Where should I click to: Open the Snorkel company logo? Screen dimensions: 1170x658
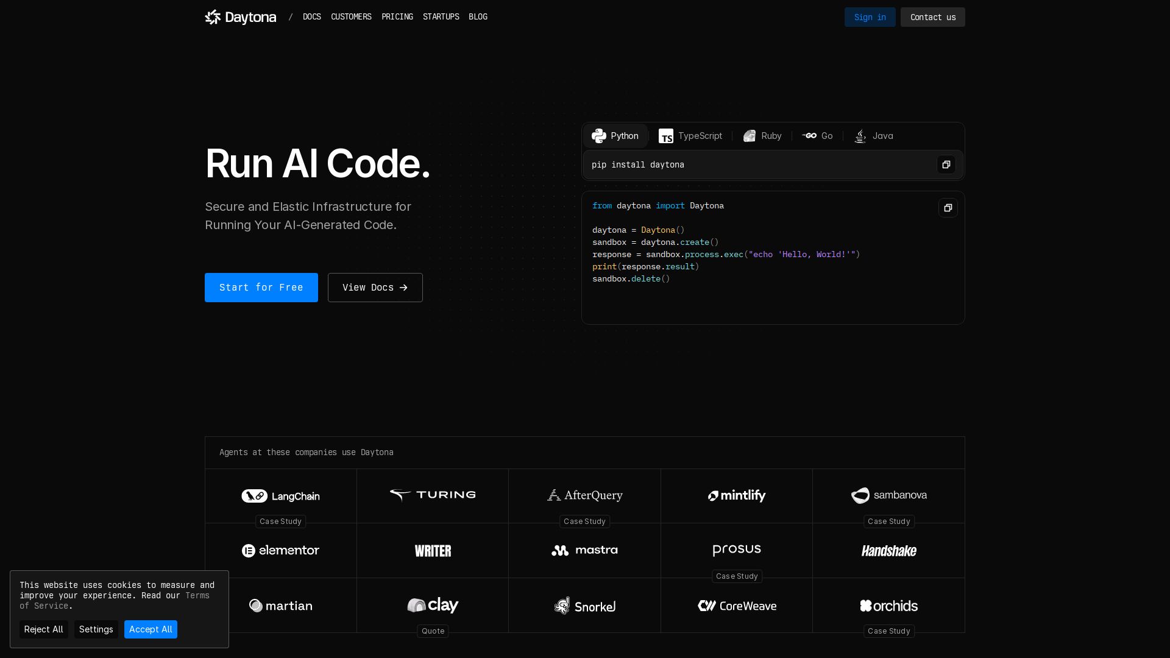pyautogui.click(x=585, y=606)
